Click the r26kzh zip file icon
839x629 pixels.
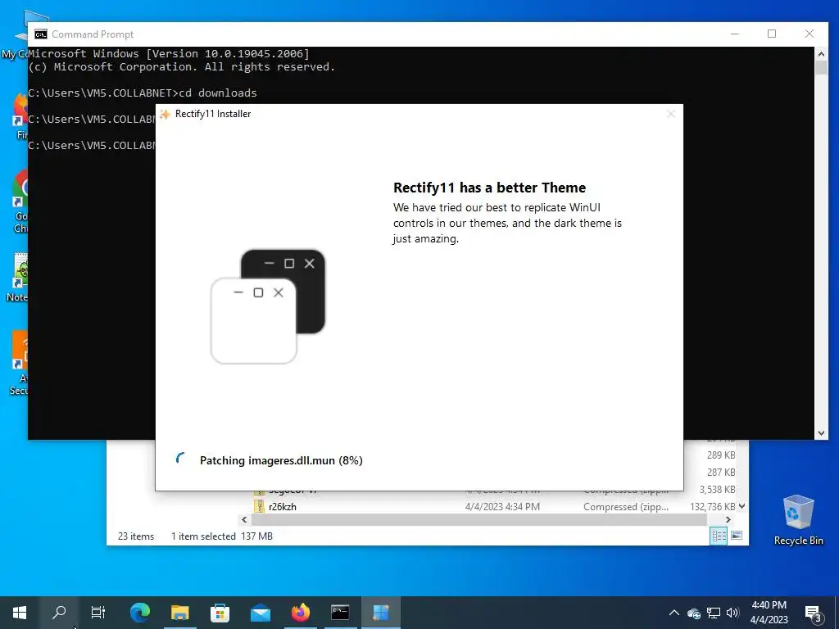coord(260,506)
